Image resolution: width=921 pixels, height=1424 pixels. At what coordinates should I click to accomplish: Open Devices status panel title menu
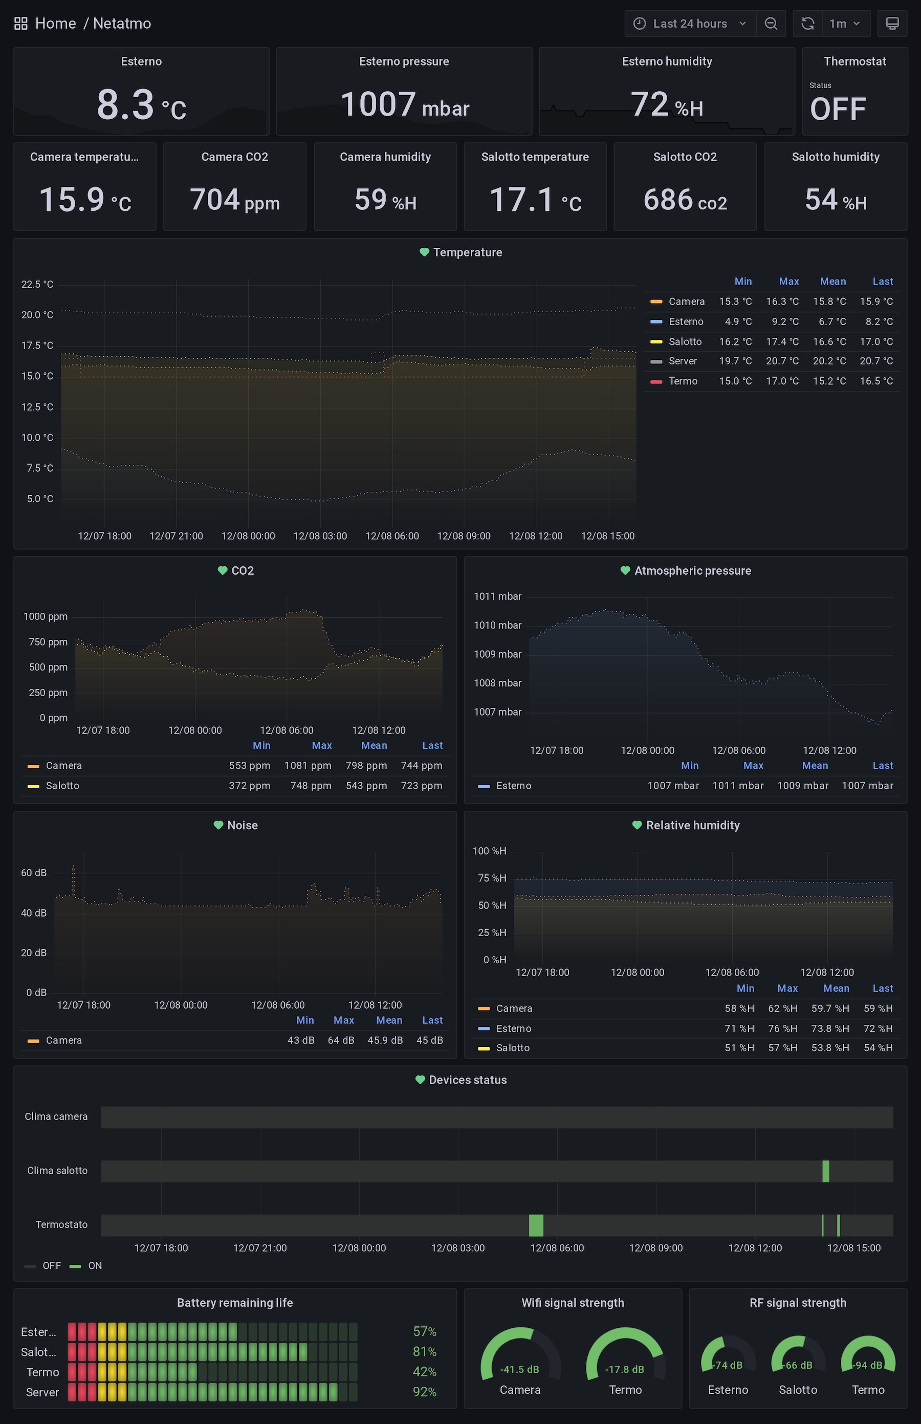(468, 1080)
